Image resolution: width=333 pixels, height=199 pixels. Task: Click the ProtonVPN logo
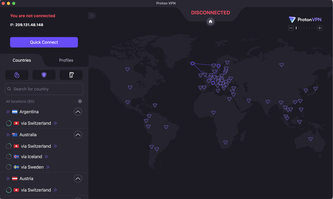pyautogui.click(x=305, y=20)
